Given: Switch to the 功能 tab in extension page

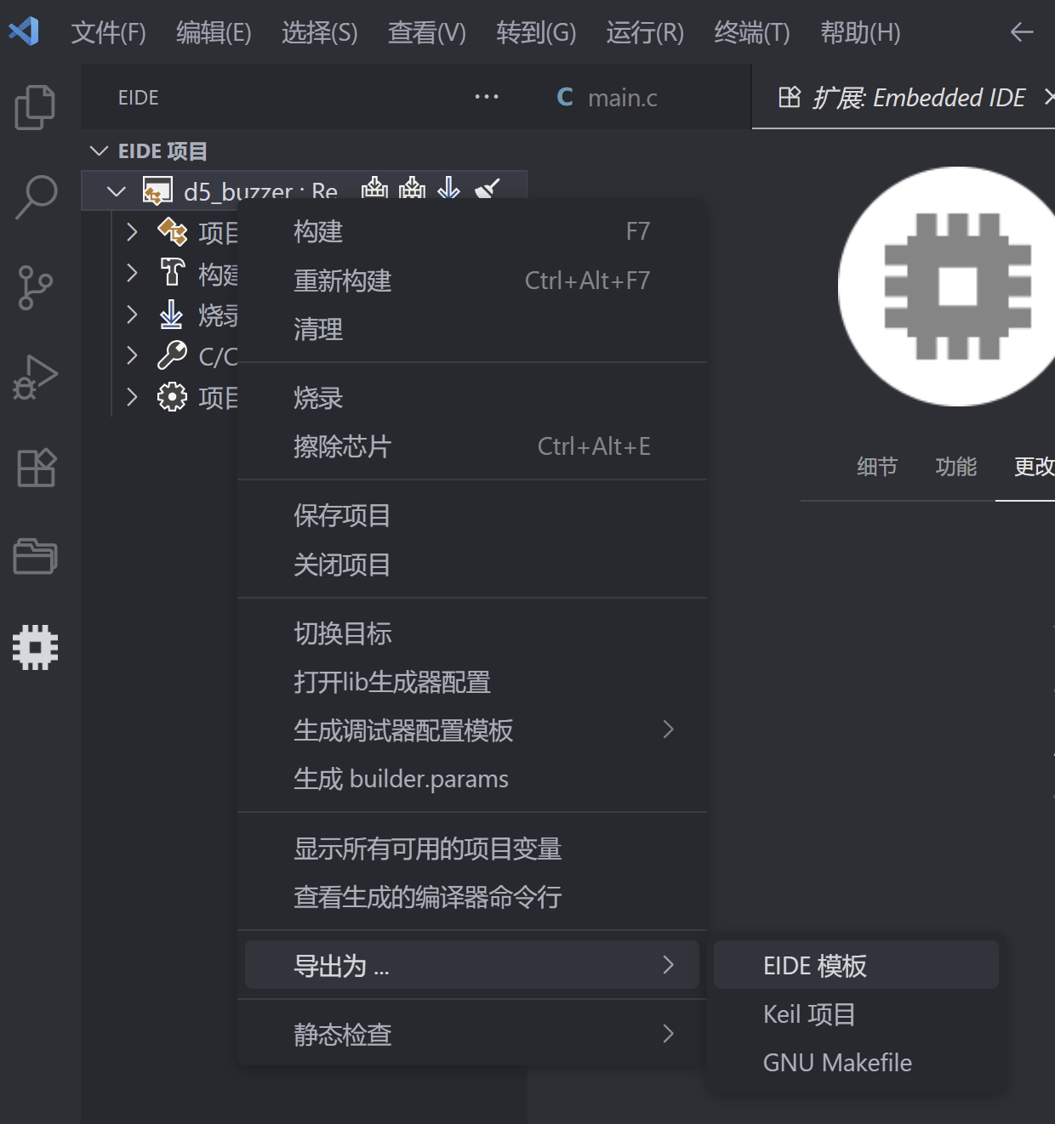Looking at the screenshot, I should (x=955, y=467).
